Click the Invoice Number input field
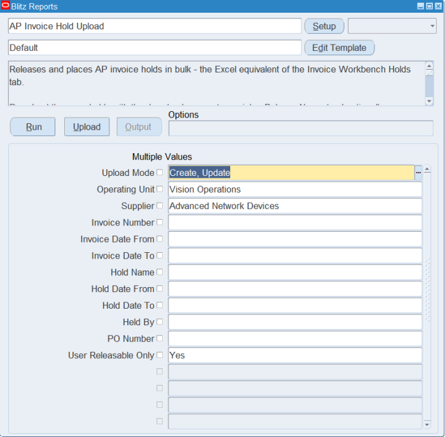445x437 pixels. tap(295, 222)
